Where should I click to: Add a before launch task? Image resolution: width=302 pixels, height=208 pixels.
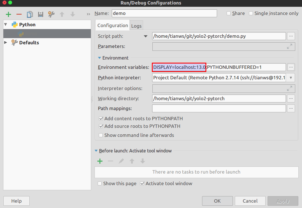[x=100, y=161]
